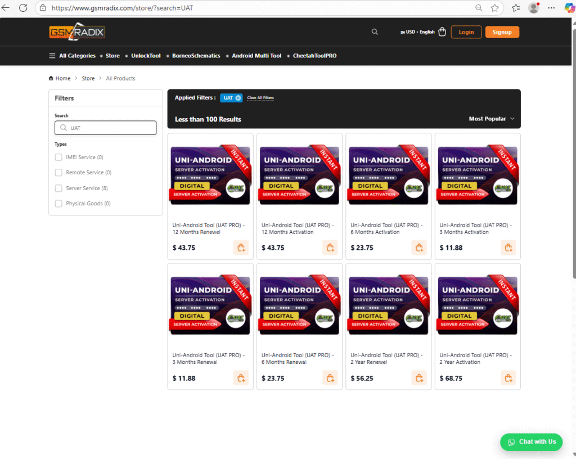Go to UnlockTool in navigation bar
This screenshot has width=576, height=459.
(x=146, y=56)
